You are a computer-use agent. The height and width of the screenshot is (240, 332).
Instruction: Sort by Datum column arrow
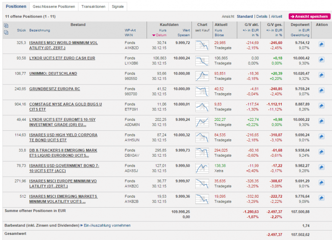[154, 35]
